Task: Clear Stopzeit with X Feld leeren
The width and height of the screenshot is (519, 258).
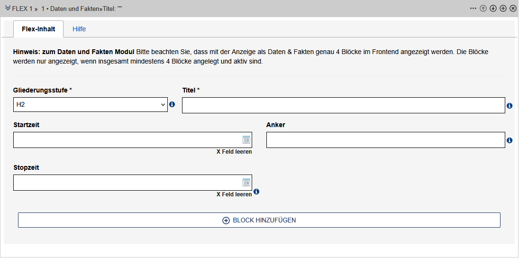Action: pos(234,194)
